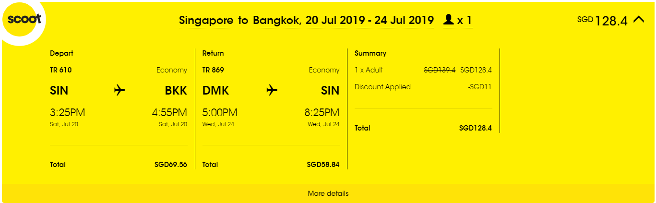The image size is (656, 203).
Task: Click departure time 3:25PM
Action: [68, 113]
